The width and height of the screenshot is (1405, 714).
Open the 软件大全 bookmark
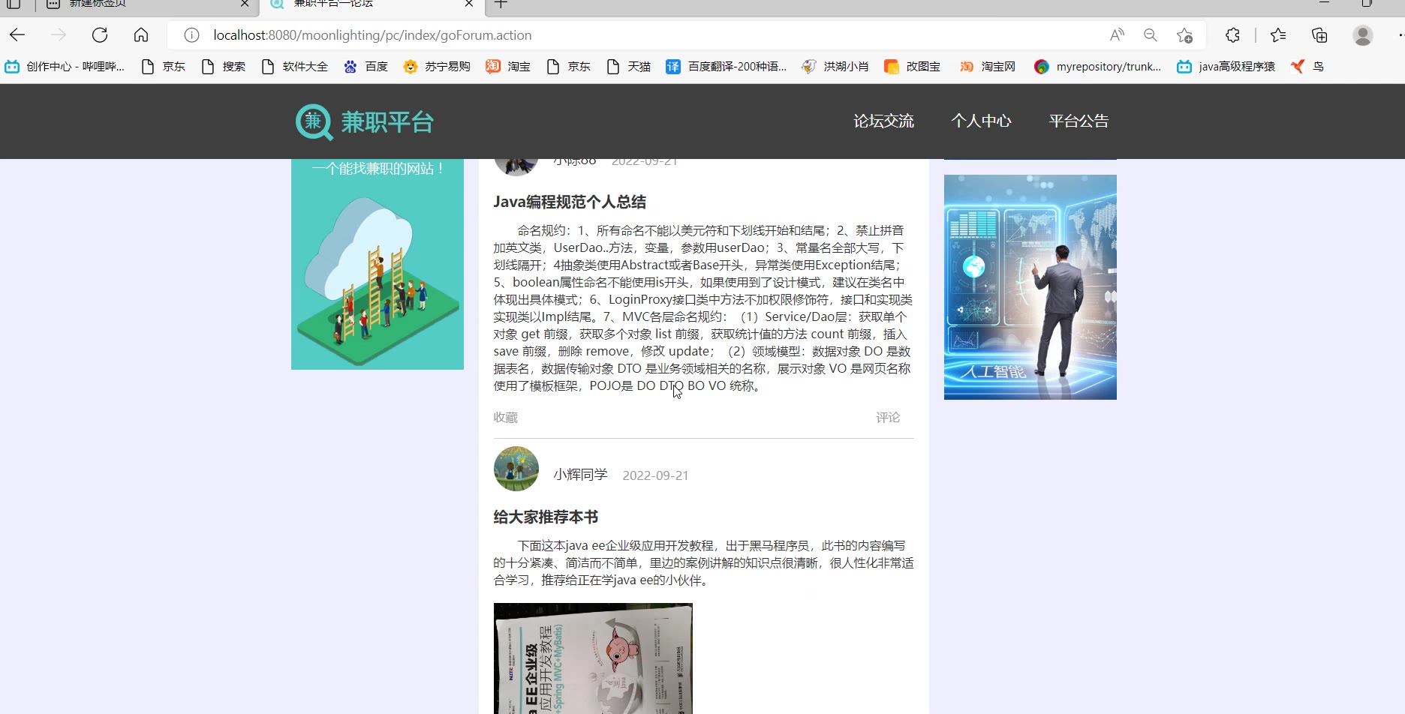coord(295,67)
